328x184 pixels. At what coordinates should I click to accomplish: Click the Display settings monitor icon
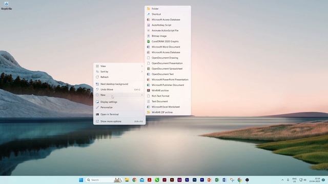pyautogui.click(x=97, y=102)
